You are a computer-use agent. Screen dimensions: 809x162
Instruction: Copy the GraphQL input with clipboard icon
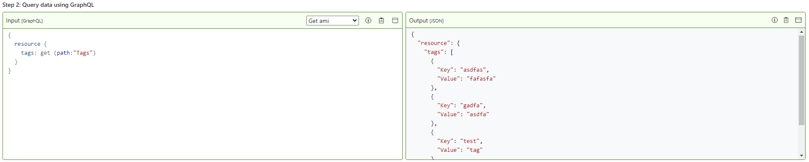[381, 20]
